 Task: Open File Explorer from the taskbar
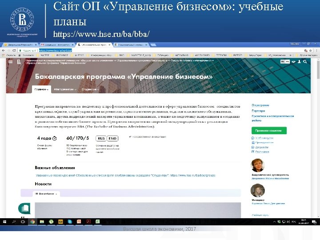click(x=42, y=222)
